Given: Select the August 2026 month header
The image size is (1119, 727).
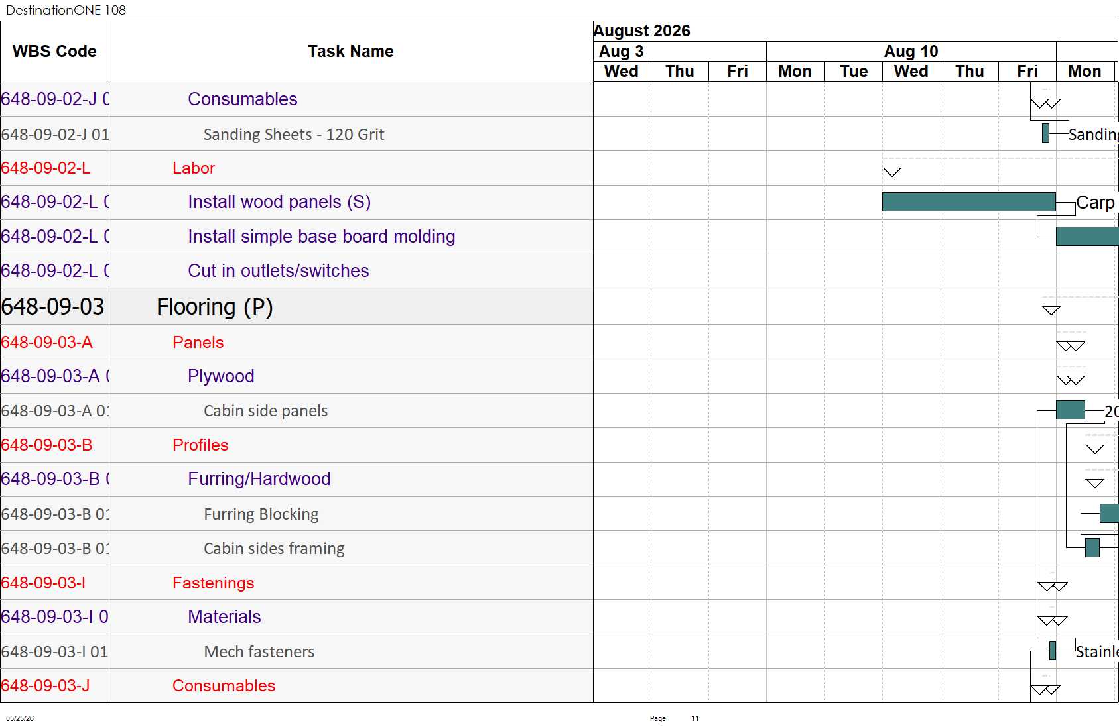Looking at the screenshot, I should [641, 31].
